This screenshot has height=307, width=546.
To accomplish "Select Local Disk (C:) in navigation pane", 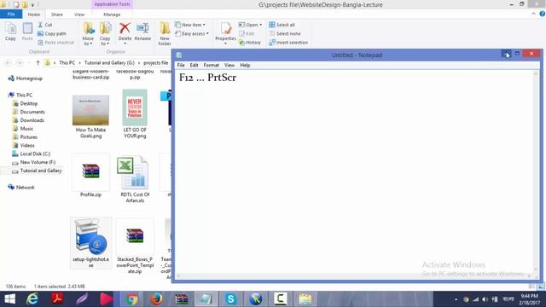I will 32,153.
